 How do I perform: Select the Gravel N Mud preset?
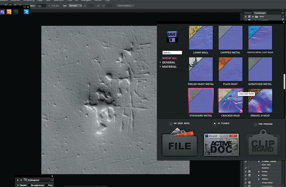coord(260,101)
